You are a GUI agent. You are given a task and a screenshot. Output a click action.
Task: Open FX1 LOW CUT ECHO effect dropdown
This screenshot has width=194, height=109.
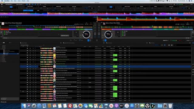[x=31, y=6]
